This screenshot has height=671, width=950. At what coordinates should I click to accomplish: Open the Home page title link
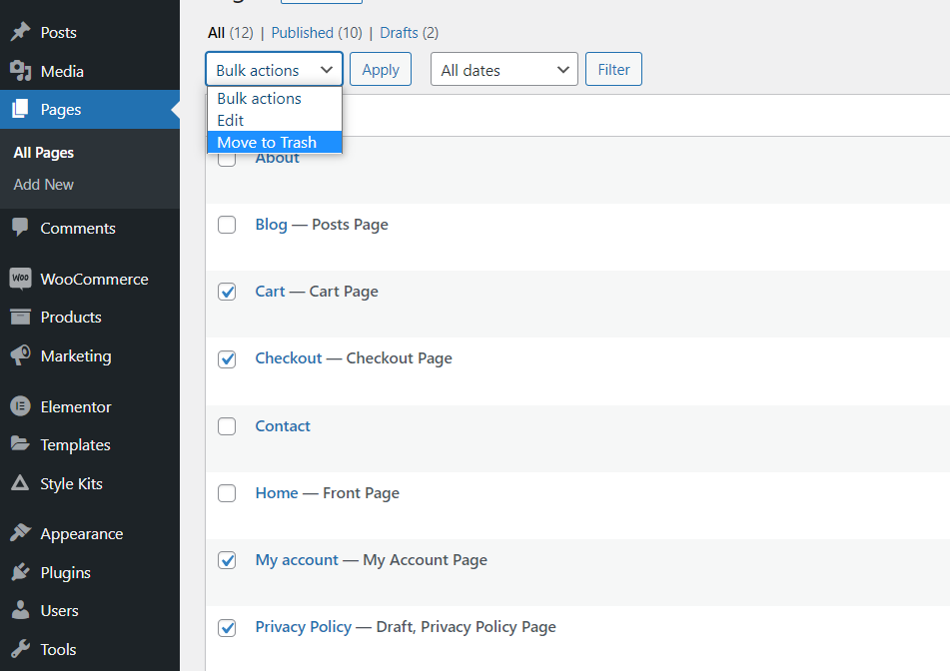point(277,493)
